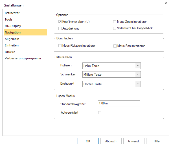Switch to HD-Display settings

coord(13,26)
